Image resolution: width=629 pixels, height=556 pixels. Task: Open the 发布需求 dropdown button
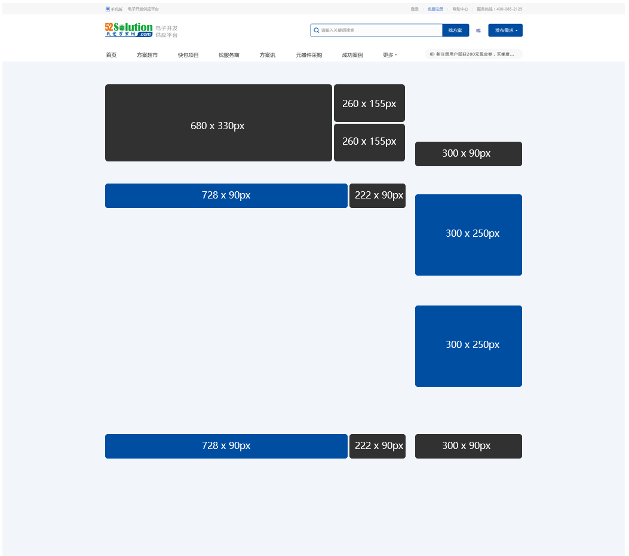(505, 30)
